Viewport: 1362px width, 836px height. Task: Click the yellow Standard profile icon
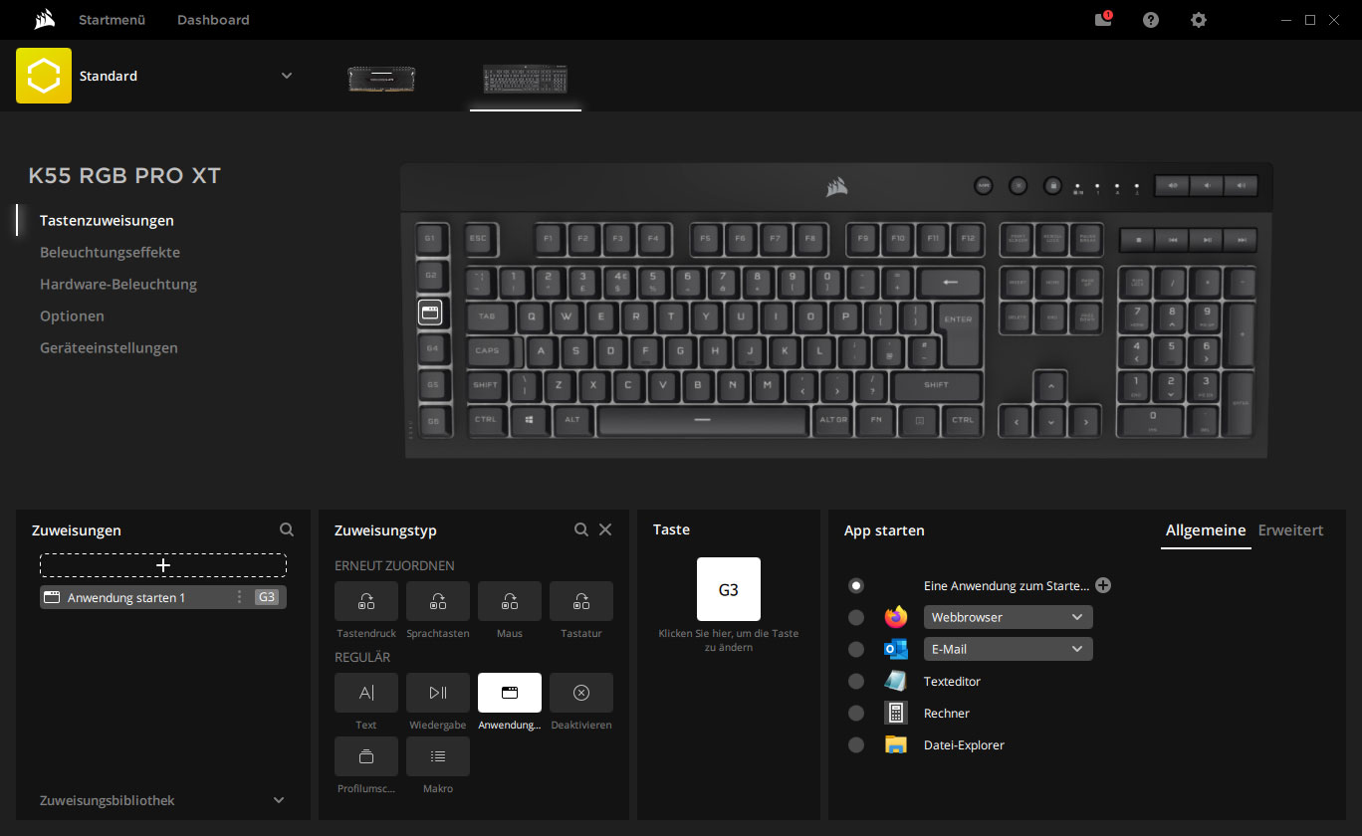pyautogui.click(x=44, y=76)
